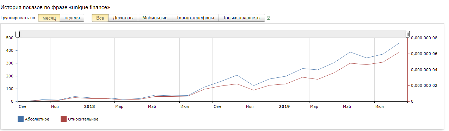Click the red Относительное legend swatch
This screenshot has height=131, width=449.
click(x=63, y=119)
